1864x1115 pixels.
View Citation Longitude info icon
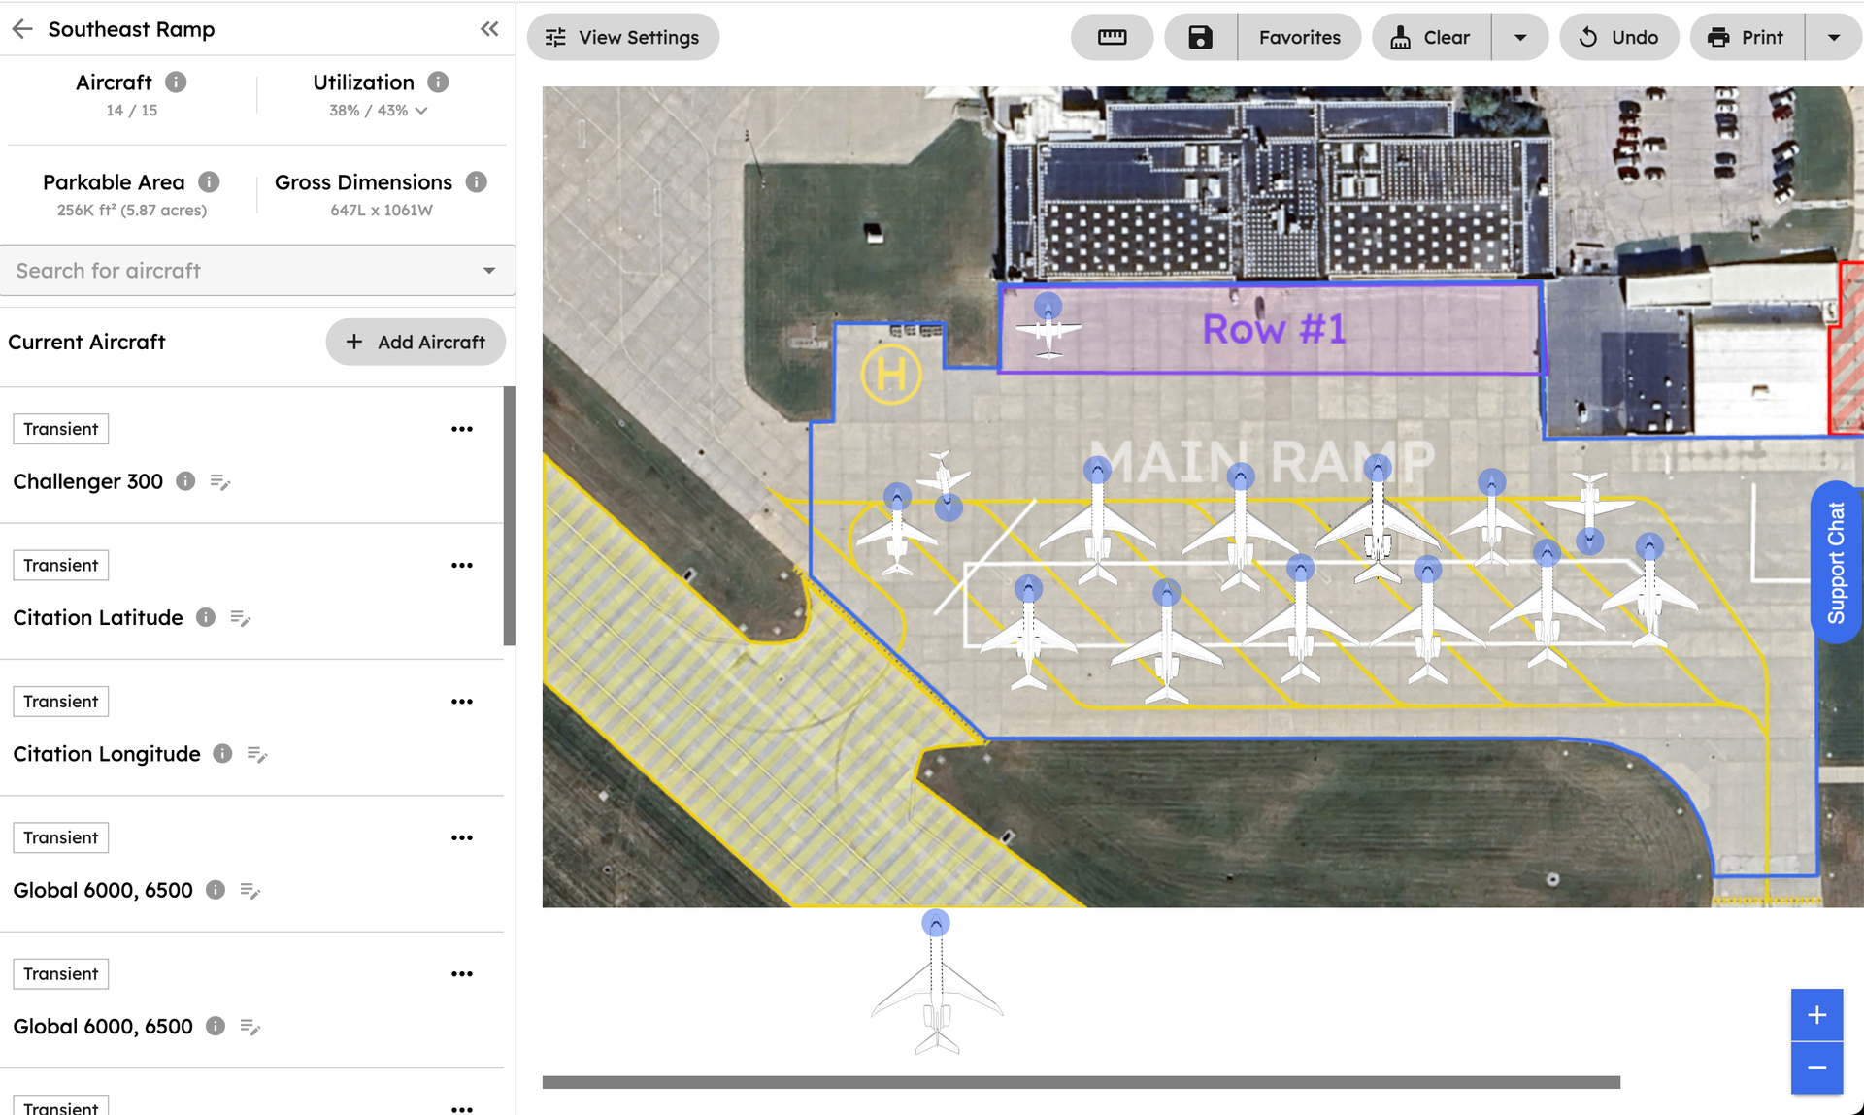pyautogui.click(x=222, y=753)
